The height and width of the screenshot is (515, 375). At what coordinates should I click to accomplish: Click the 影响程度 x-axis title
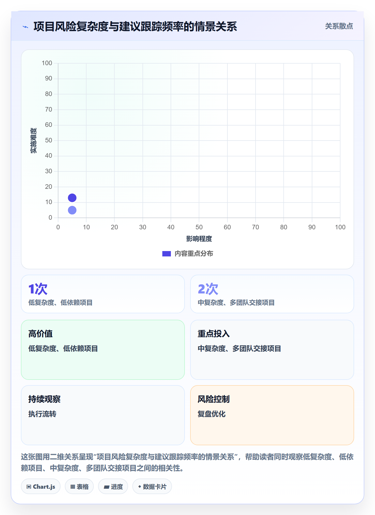tap(199, 239)
